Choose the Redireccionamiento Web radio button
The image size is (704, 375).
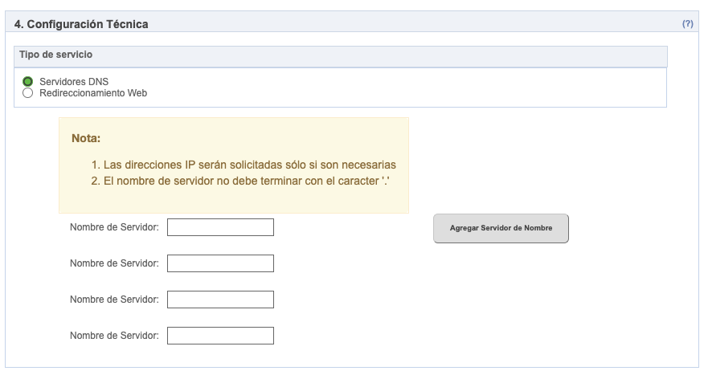pos(28,93)
